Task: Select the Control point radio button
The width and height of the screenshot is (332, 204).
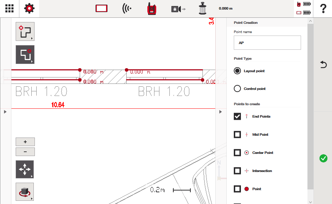Action: [x=237, y=88]
